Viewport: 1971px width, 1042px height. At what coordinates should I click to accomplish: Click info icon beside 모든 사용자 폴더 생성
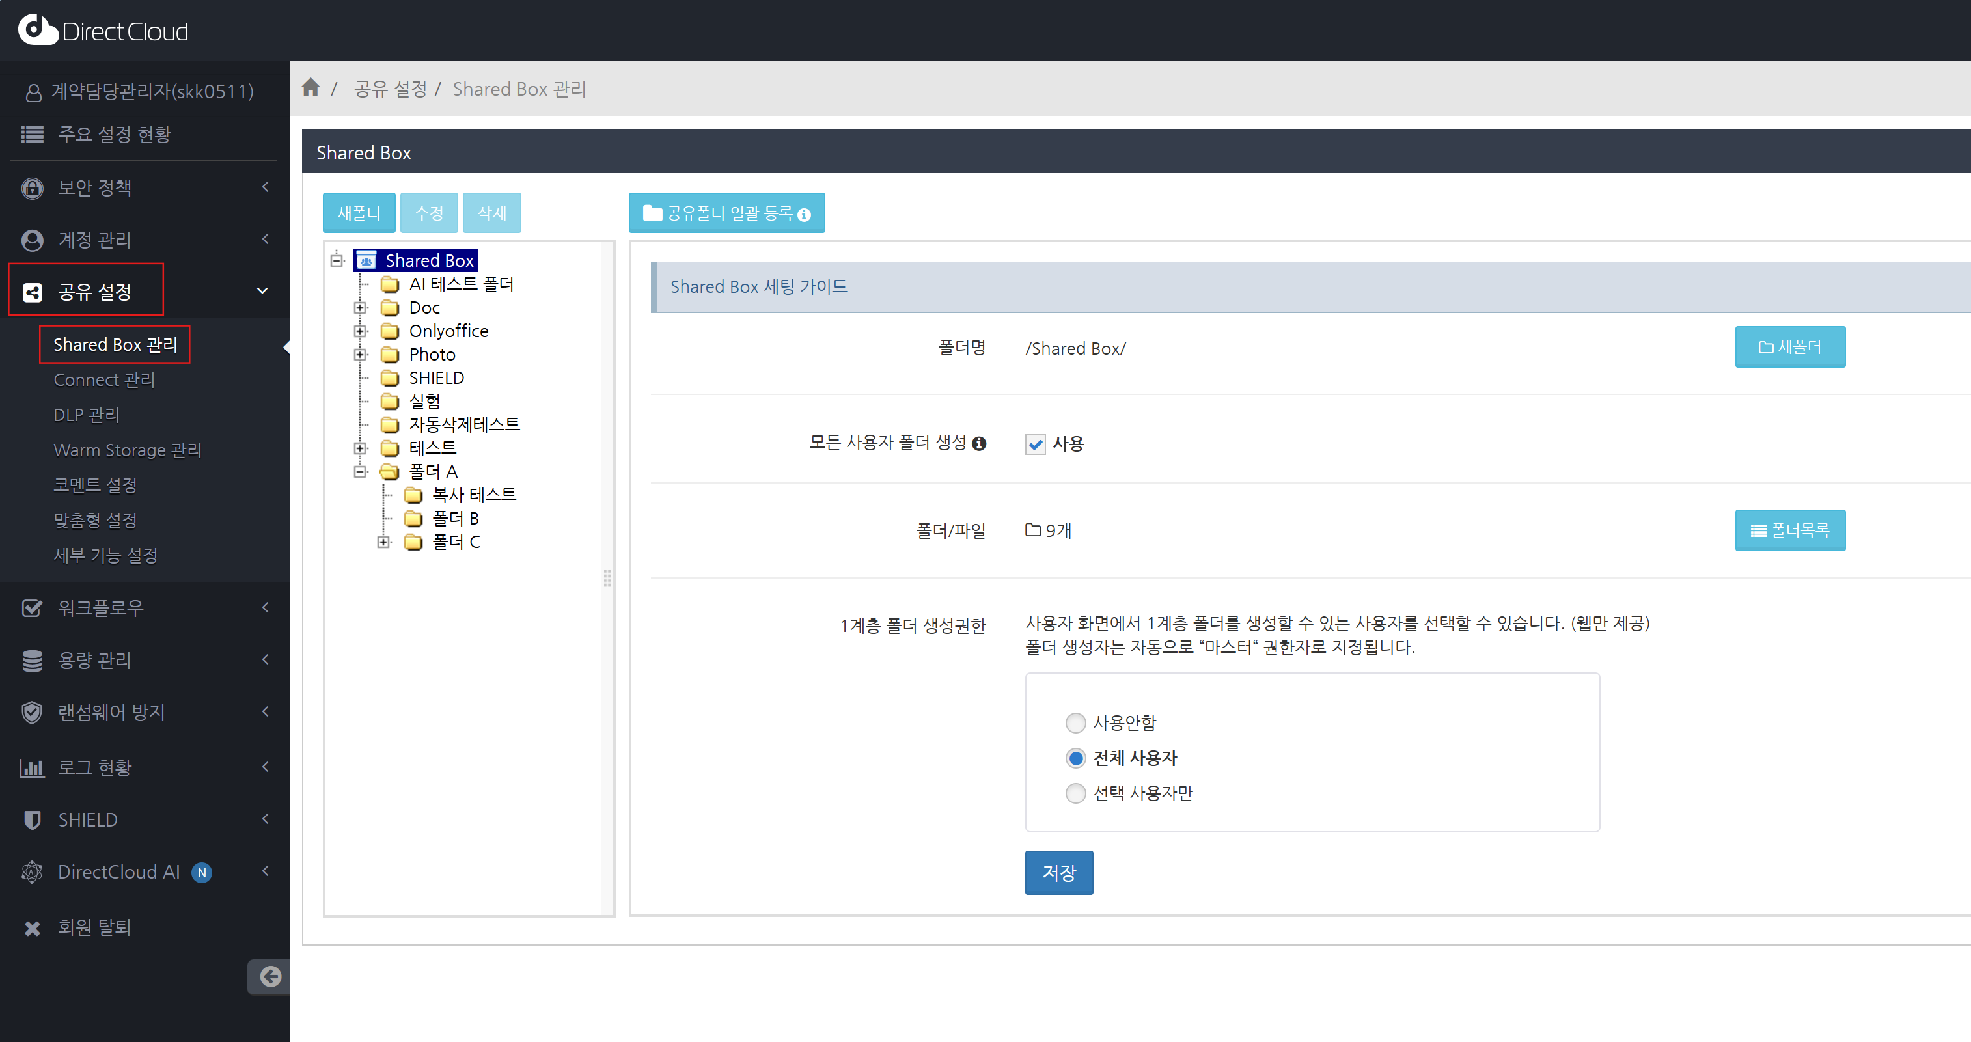pyautogui.click(x=978, y=443)
